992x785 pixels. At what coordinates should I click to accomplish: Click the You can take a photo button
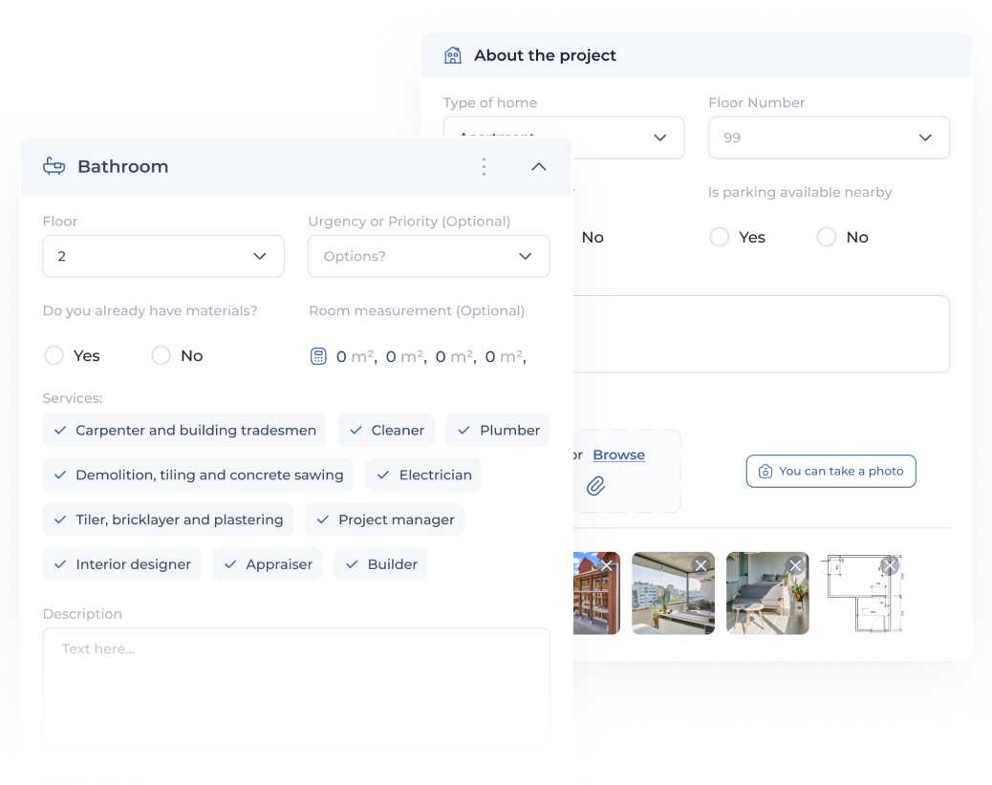pyautogui.click(x=830, y=471)
